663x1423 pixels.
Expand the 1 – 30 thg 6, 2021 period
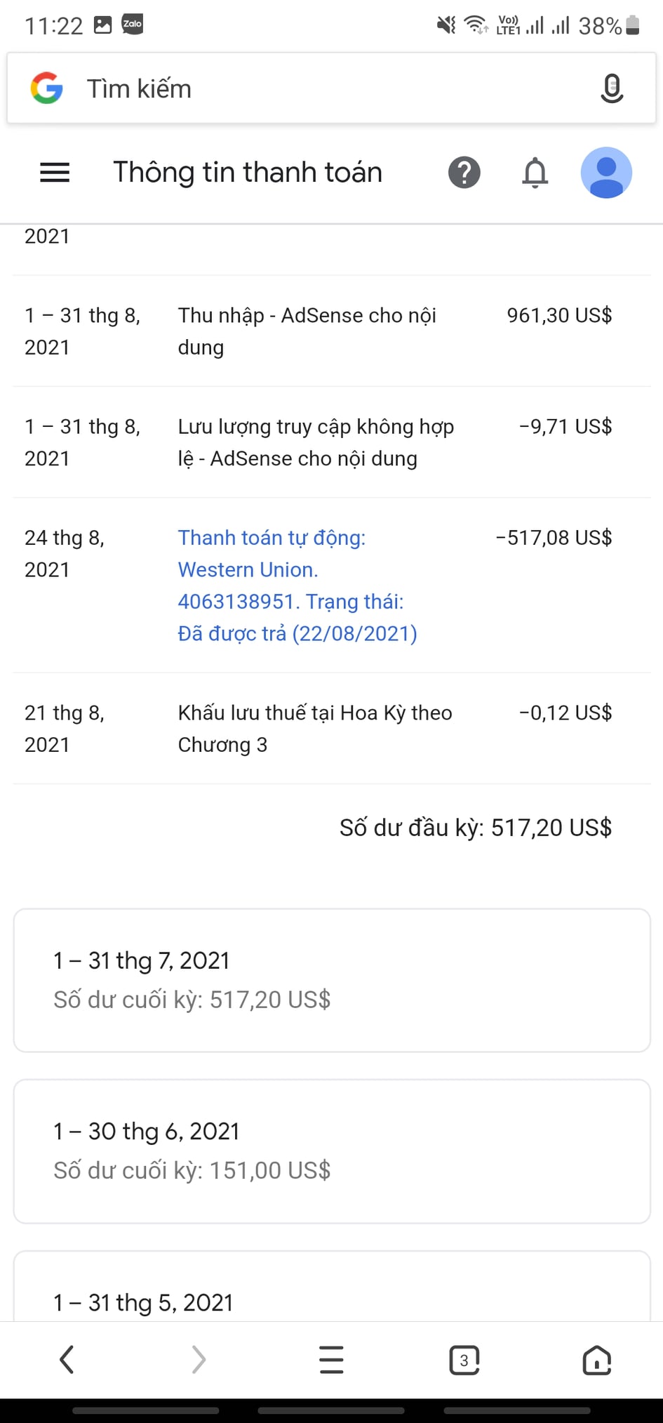pos(332,1151)
